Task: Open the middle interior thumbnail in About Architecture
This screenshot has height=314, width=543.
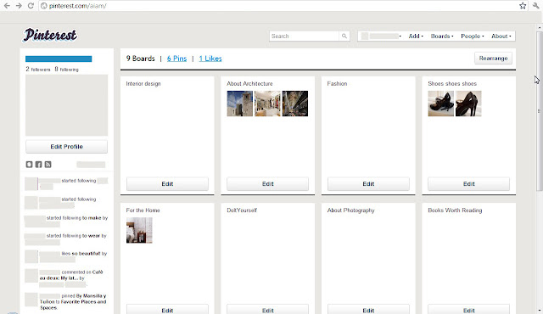Action: pos(268,104)
